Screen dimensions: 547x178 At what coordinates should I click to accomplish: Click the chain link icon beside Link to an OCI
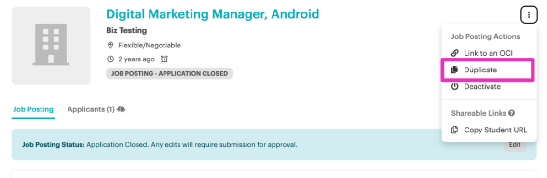(454, 53)
